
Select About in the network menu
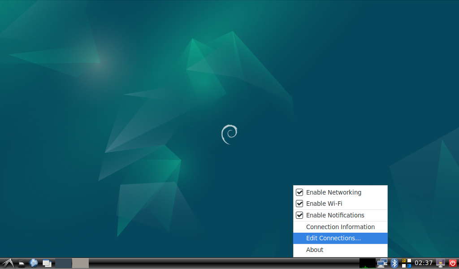tap(340, 250)
